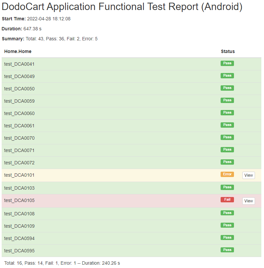Click the Fail badge on test_DCA0105

click(x=227, y=199)
